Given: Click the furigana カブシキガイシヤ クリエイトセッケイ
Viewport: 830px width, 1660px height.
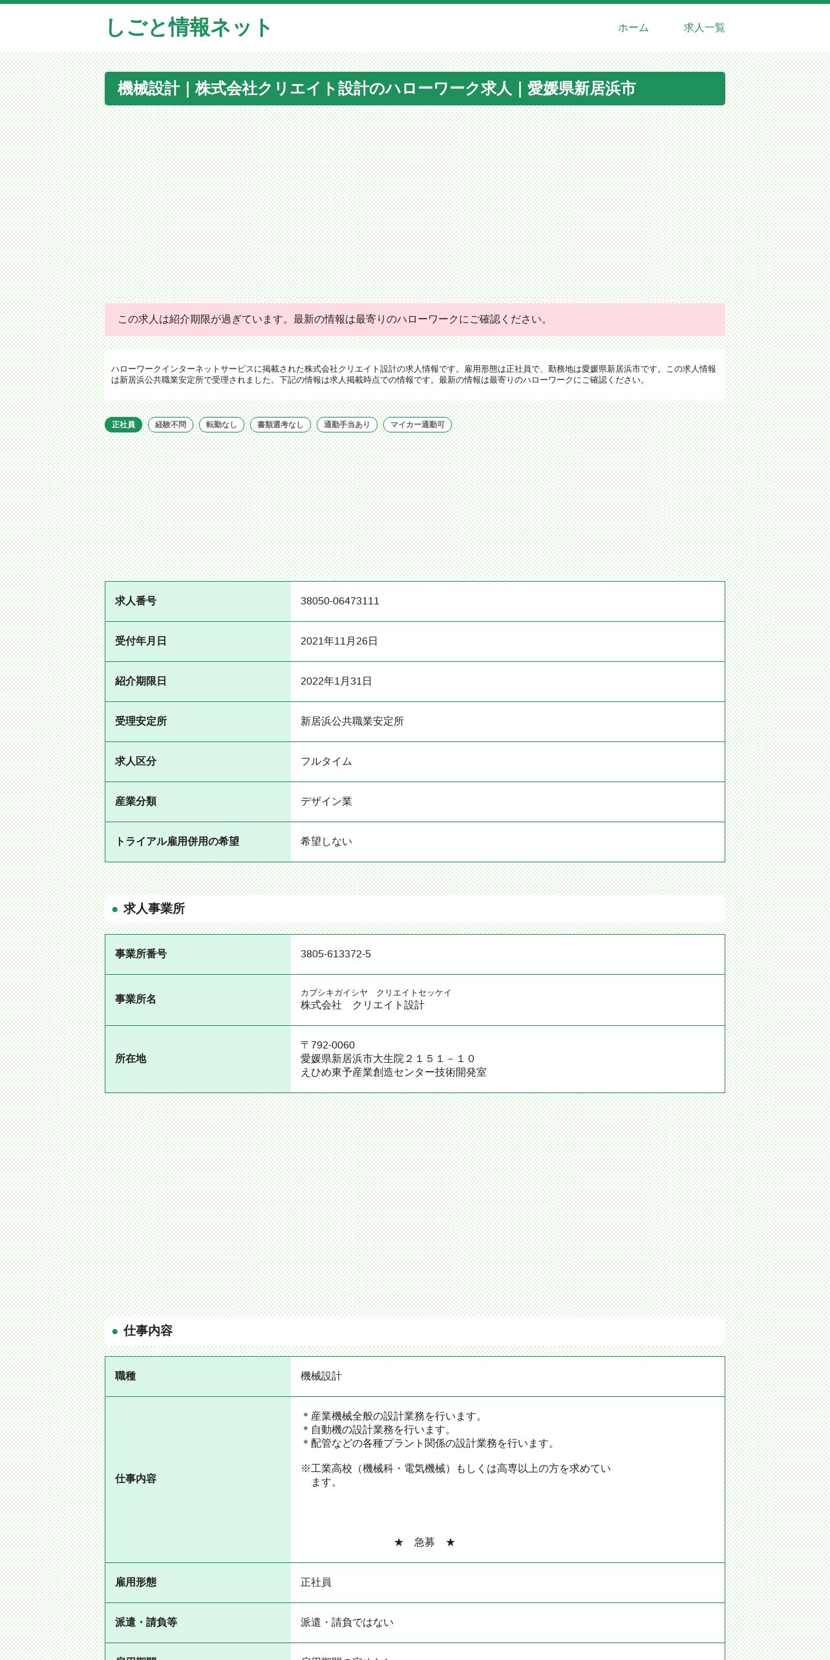Looking at the screenshot, I should pos(376,993).
